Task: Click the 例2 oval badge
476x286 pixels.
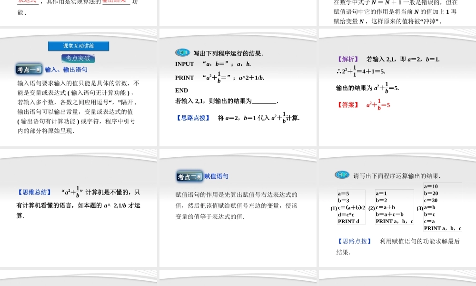Action: point(342,175)
